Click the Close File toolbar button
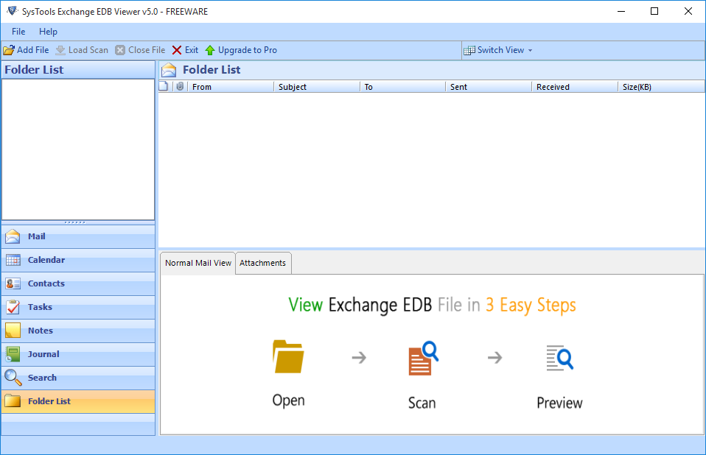This screenshot has height=455, width=706. pyautogui.click(x=140, y=50)
